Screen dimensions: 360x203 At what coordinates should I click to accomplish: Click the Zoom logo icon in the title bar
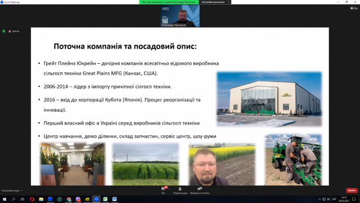[2, 2]
